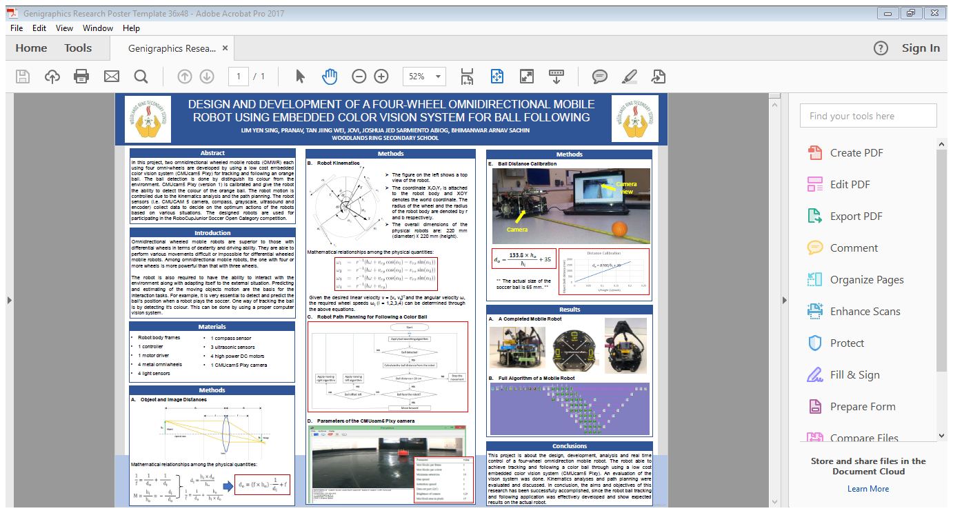Image resolution: width=953 pixels, height=513 pixels.
Task: Click the Save file icon
Action: tap(23, 77)
